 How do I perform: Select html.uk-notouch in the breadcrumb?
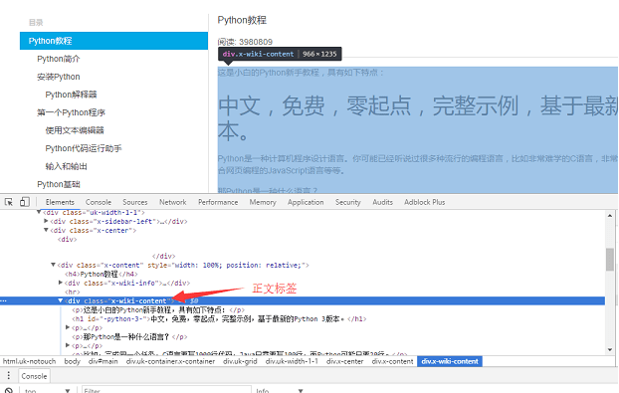[29, 361]
